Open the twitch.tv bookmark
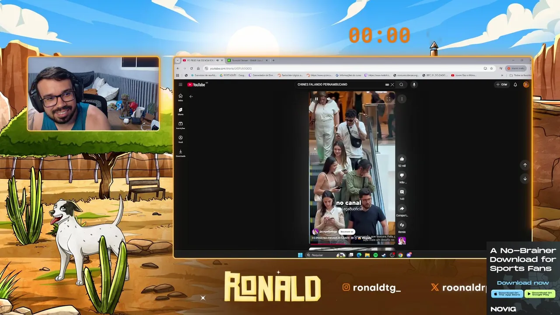 coord(377,75)
